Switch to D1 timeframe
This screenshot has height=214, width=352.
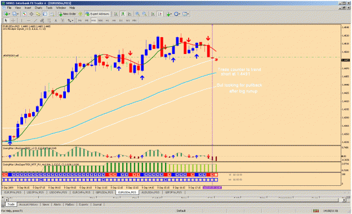click(121, 20)
